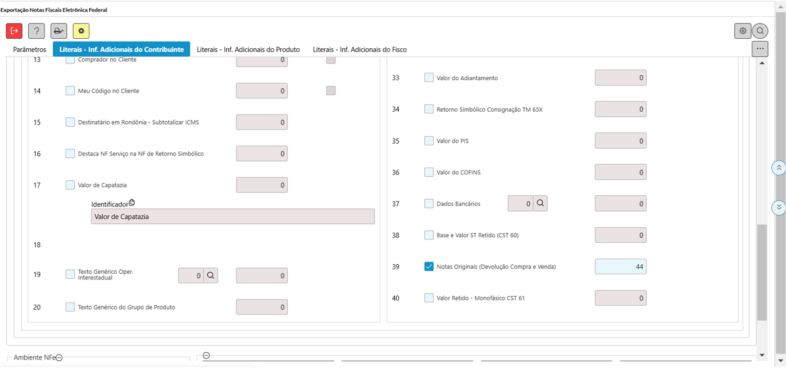
Task: Open help with the question mark icon
Action: click(37, 31)
